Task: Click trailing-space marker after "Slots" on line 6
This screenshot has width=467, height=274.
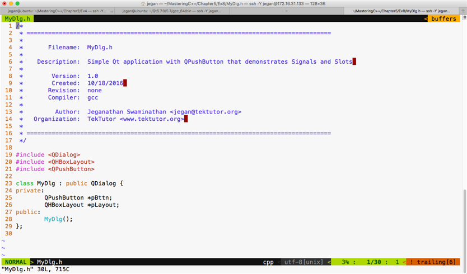Action: pos(354,62)
